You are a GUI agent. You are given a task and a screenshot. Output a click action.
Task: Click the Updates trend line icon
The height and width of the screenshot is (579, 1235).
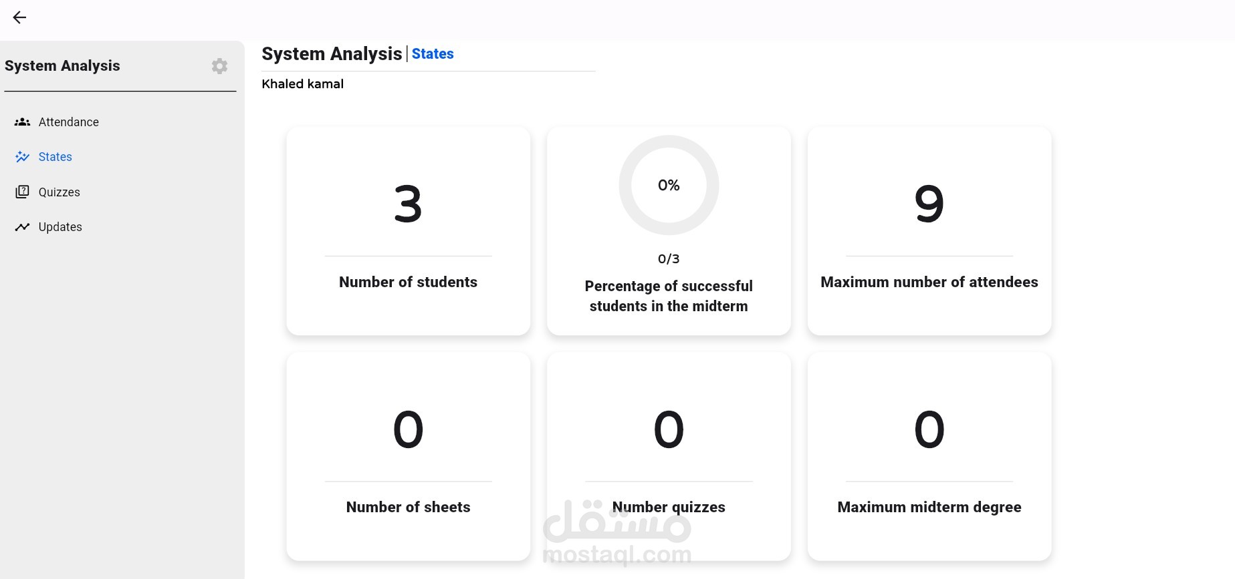point(22,227)
